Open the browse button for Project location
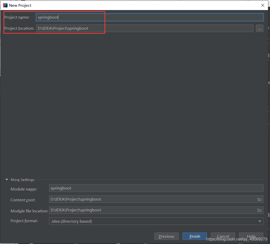Image resolution: width=270 pixels, height=244 pixels. point(259,28)
